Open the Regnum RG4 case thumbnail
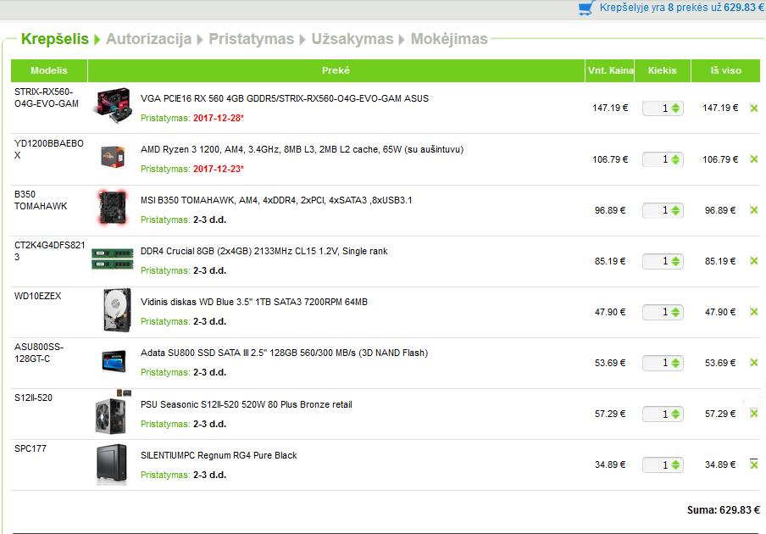The height and width of the screenshot is (534, 766). 112,464
